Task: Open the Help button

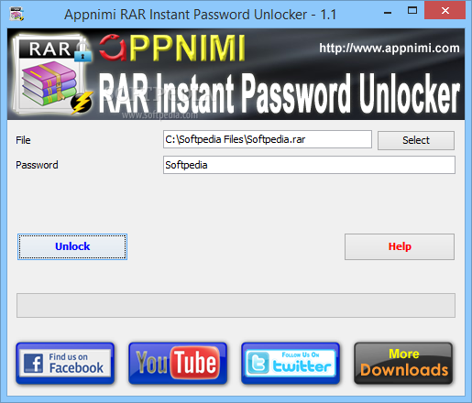Action: pyautogui.click(x=400, y=246)
